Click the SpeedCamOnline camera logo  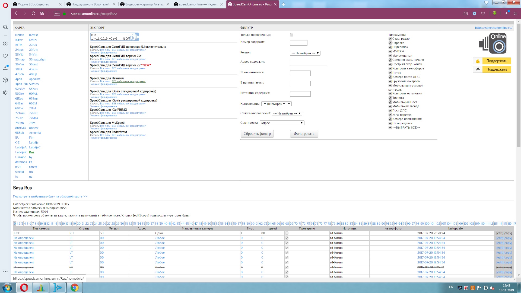click(x=493, y=43)
